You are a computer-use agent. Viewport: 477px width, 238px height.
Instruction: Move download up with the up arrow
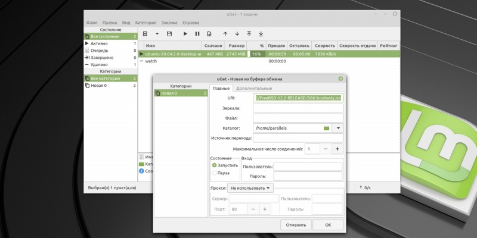225,34
